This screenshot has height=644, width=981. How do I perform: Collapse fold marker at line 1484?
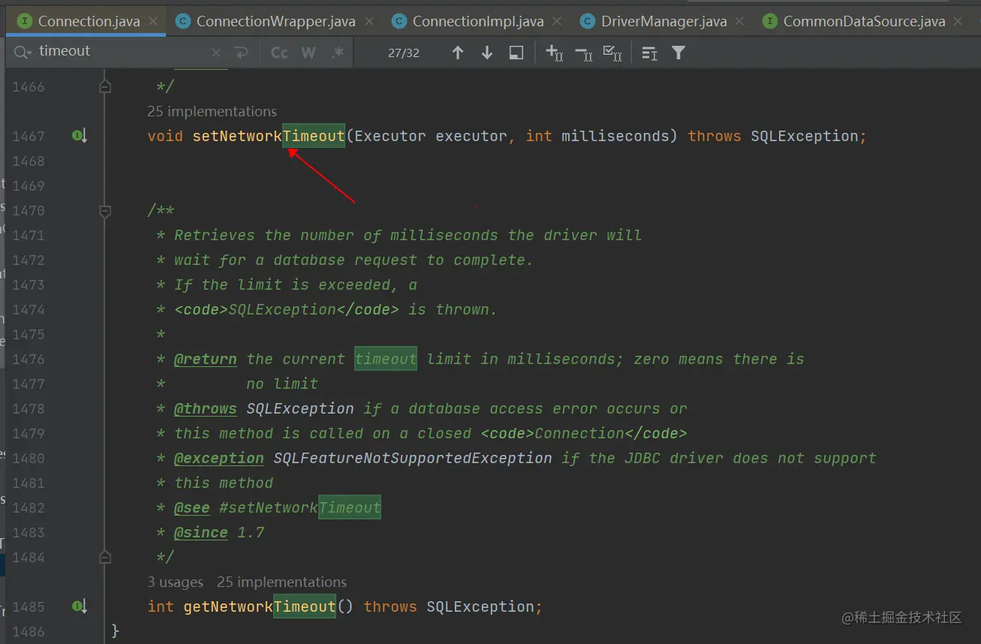coord(105,558)
